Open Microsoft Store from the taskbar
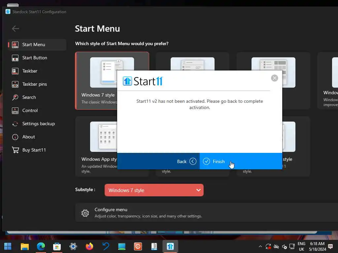 [x=57, y=246]
